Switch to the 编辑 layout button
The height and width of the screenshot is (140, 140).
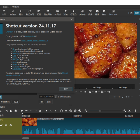click(x=137, y=13)
